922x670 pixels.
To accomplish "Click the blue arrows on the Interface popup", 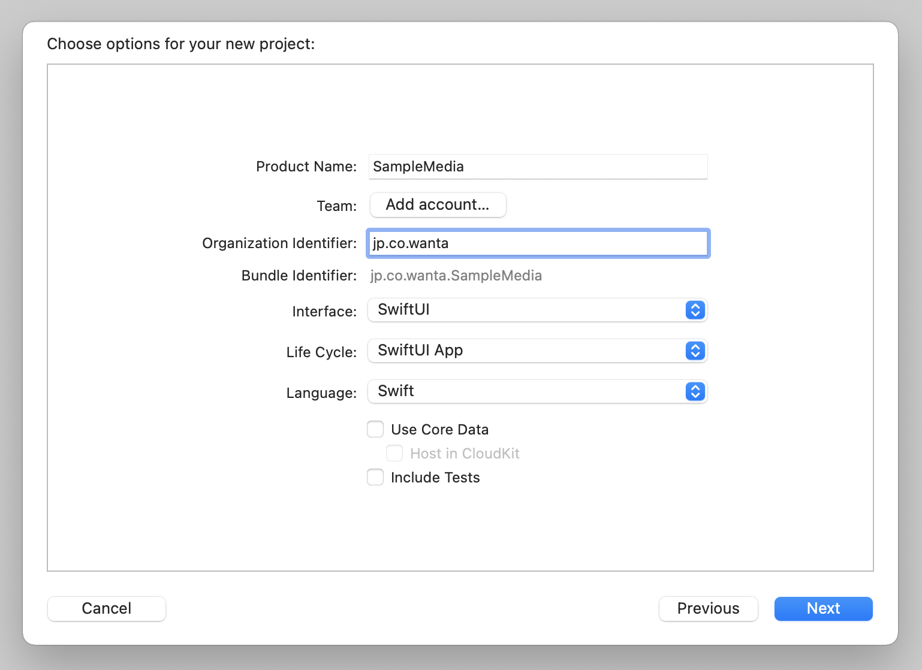I will 695,310.
